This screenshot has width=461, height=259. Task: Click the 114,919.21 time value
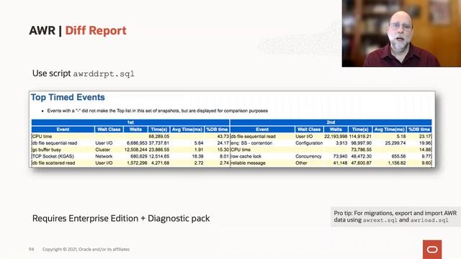pos(360,137)
